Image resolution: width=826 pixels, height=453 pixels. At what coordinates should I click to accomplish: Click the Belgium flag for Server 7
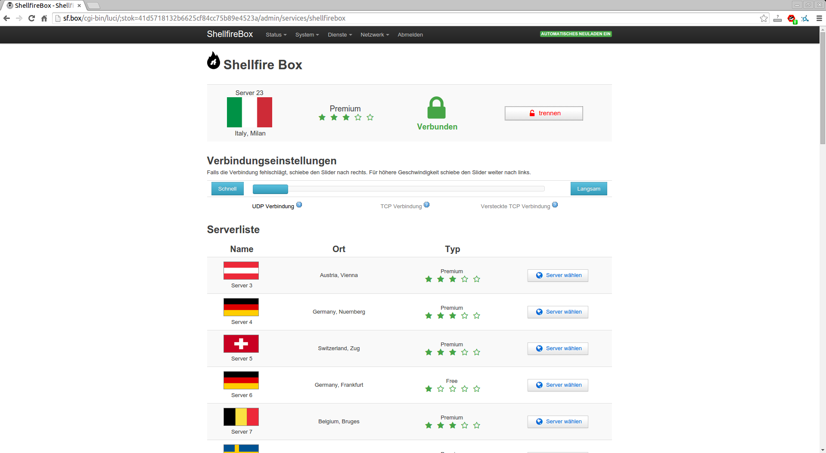(x=241, y=417)
